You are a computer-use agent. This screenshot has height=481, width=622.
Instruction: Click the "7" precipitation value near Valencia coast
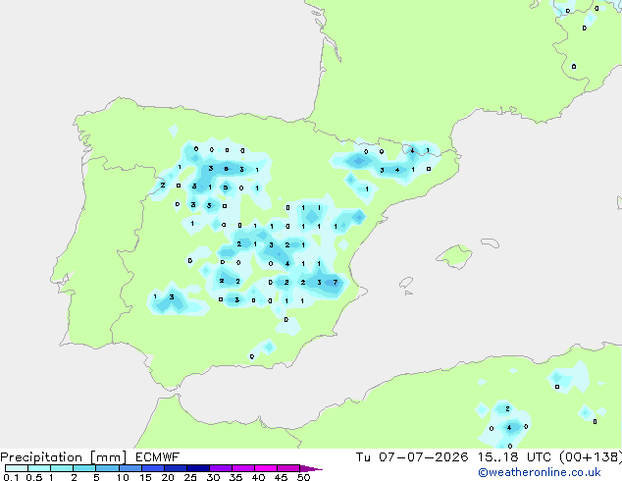(336, 282)
